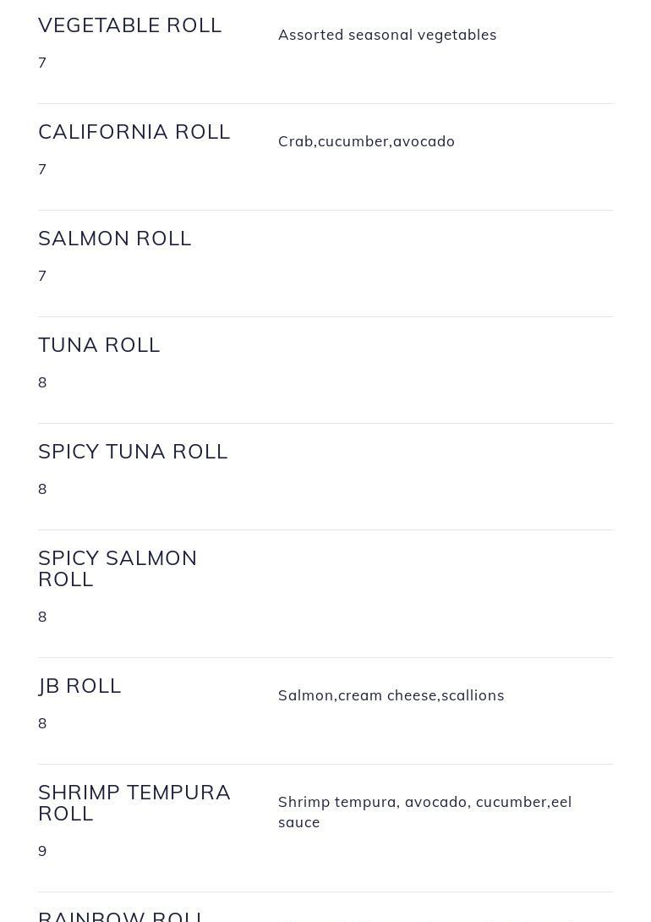This screenshot has height=922, width=651.
Task: Click the Shrimp tempura, avocado description text
Action: pos(424,812)
